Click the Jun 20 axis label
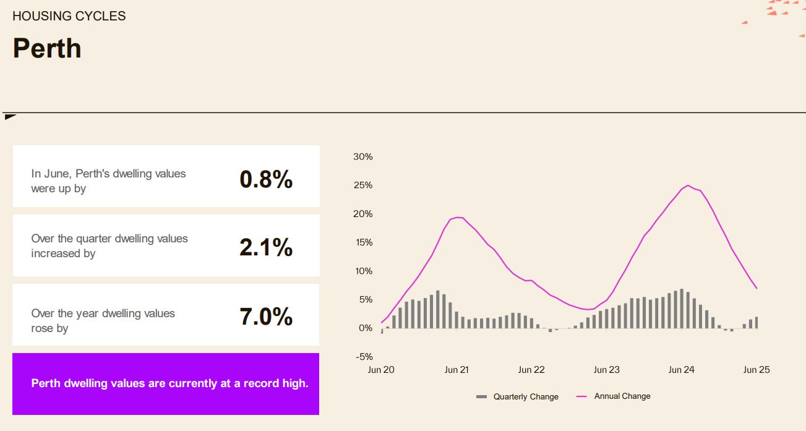Image resolution: width=806 pixels, height=431 pixels. click(381, 370)
